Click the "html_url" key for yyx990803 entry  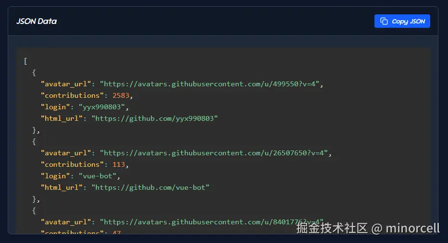point(62,118)
